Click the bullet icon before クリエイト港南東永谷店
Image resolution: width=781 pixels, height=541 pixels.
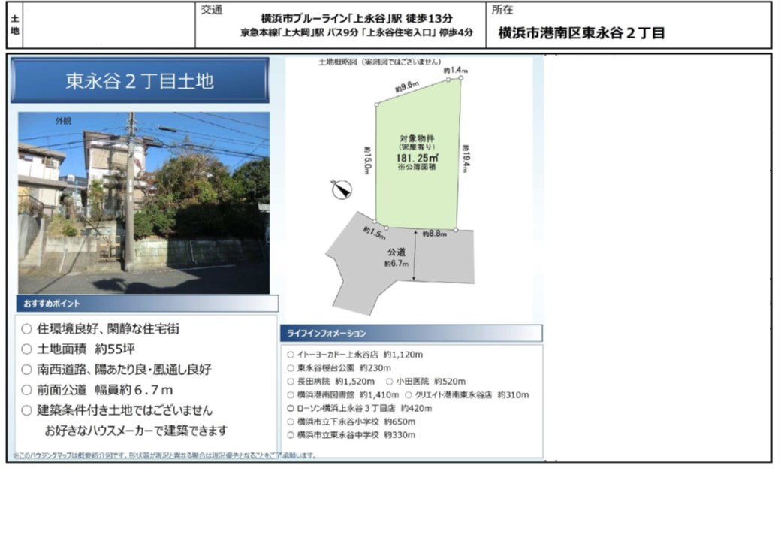coord(409,394)
